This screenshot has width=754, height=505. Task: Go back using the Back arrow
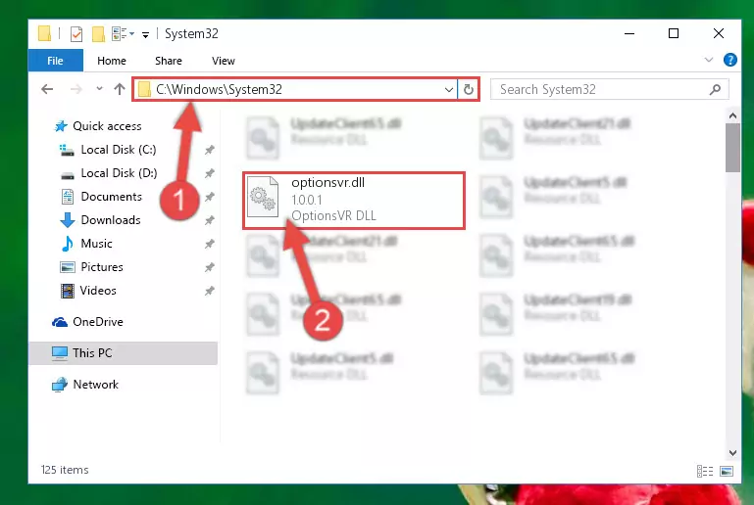(47, 89)
